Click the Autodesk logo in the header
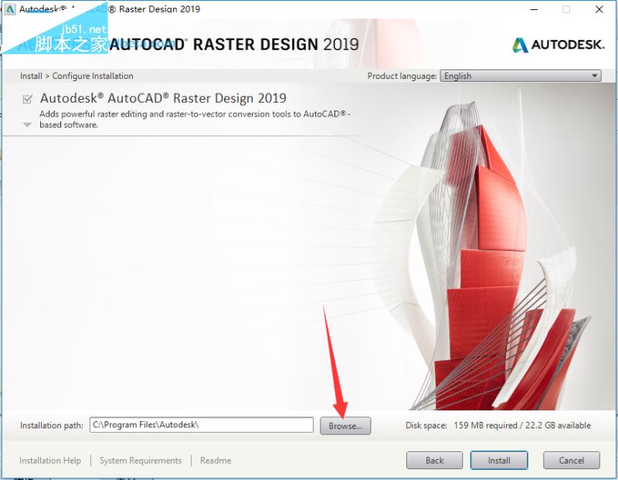 pos(558,45)
